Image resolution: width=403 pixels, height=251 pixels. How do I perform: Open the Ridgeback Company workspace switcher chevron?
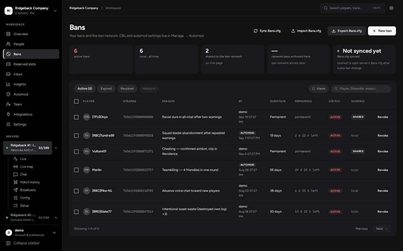pyautogui.click(x=55, y=11)
